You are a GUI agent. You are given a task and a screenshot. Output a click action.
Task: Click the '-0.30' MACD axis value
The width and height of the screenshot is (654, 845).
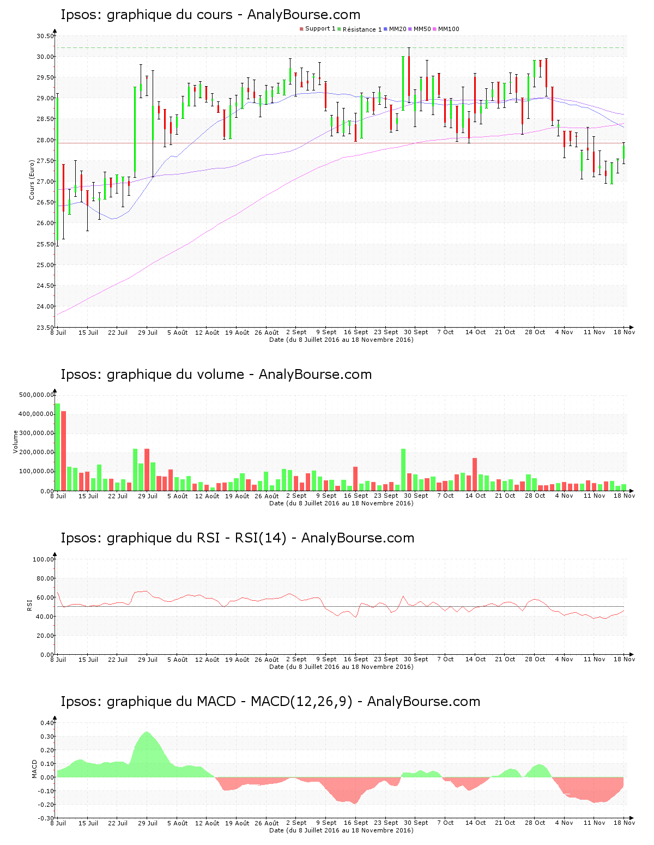(46, 818)
